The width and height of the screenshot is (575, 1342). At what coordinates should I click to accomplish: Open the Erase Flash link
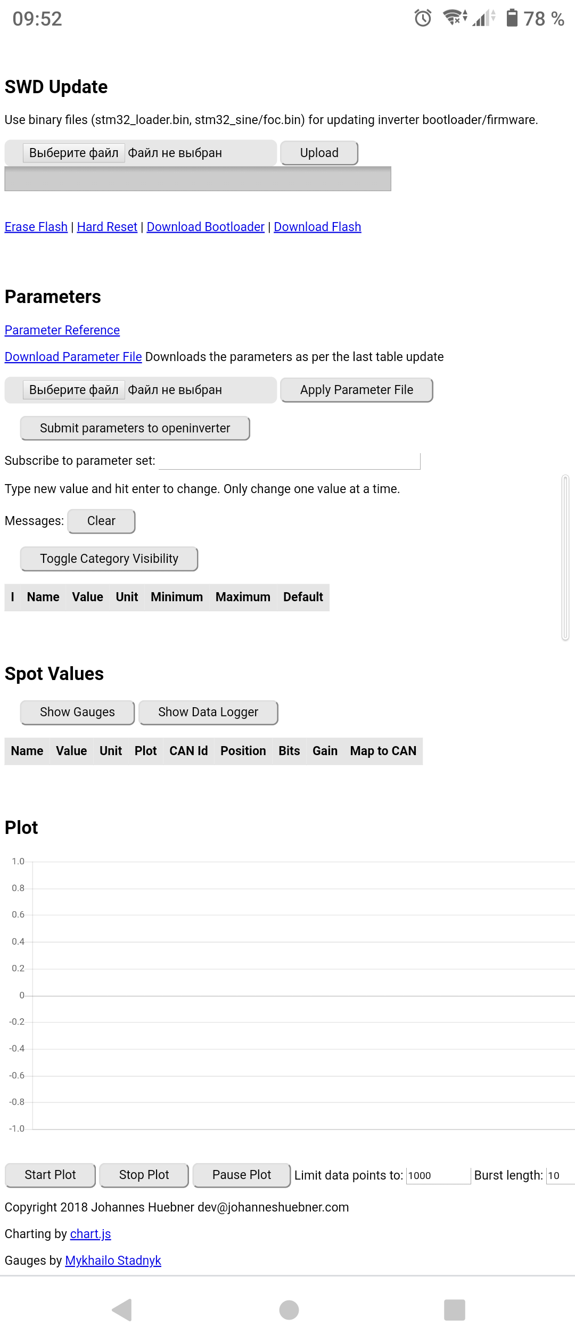[x=36, y=227]
